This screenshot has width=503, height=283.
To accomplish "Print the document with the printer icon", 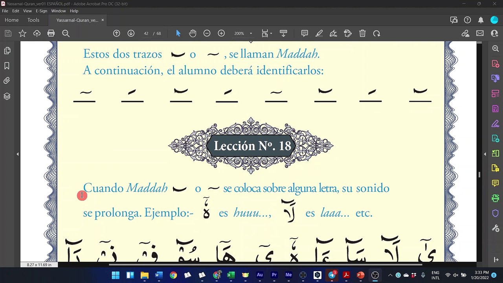I will pyautogui.click(x=51, y=33).
